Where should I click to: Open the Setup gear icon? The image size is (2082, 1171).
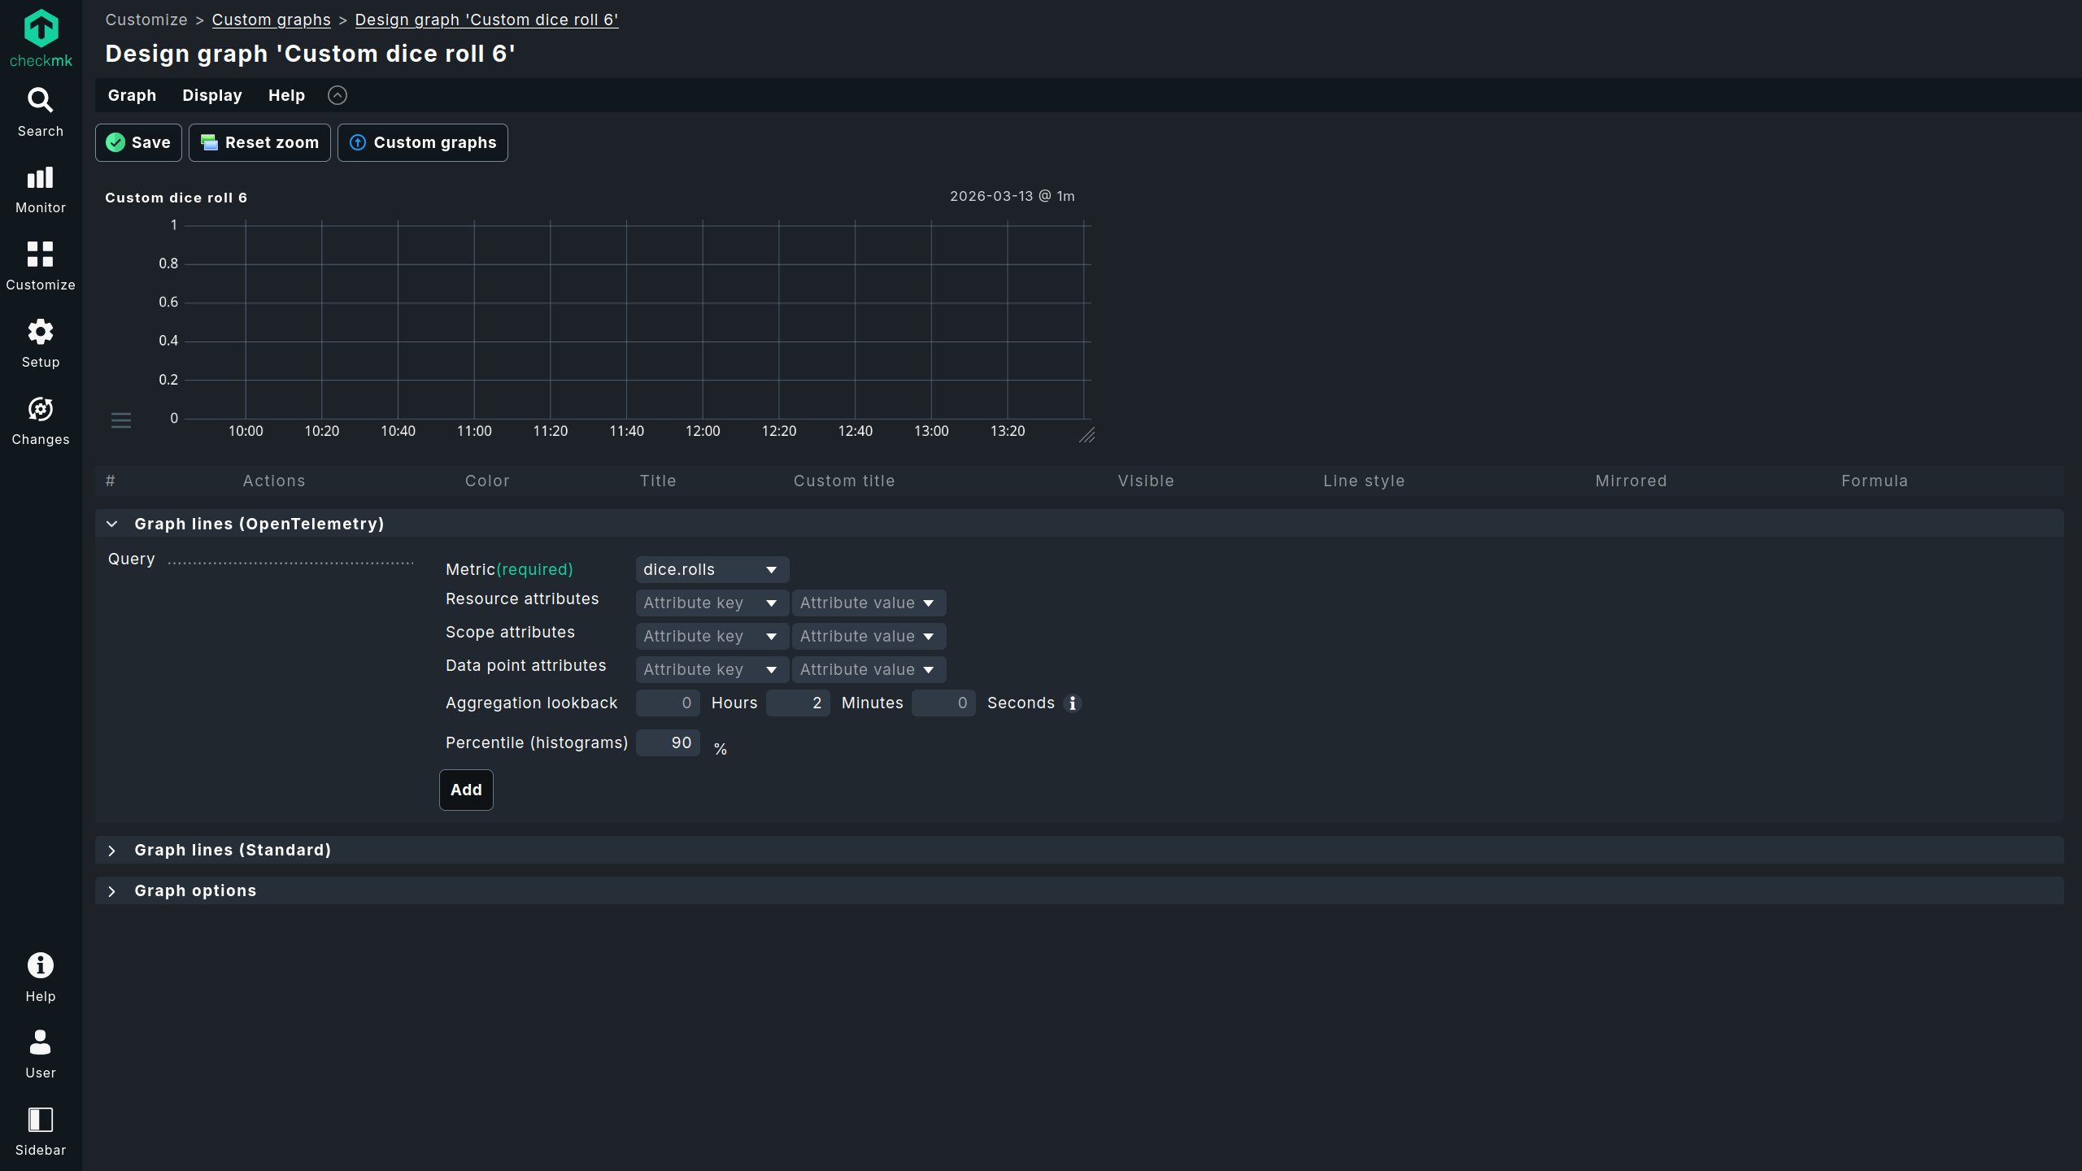click(40, 332)
